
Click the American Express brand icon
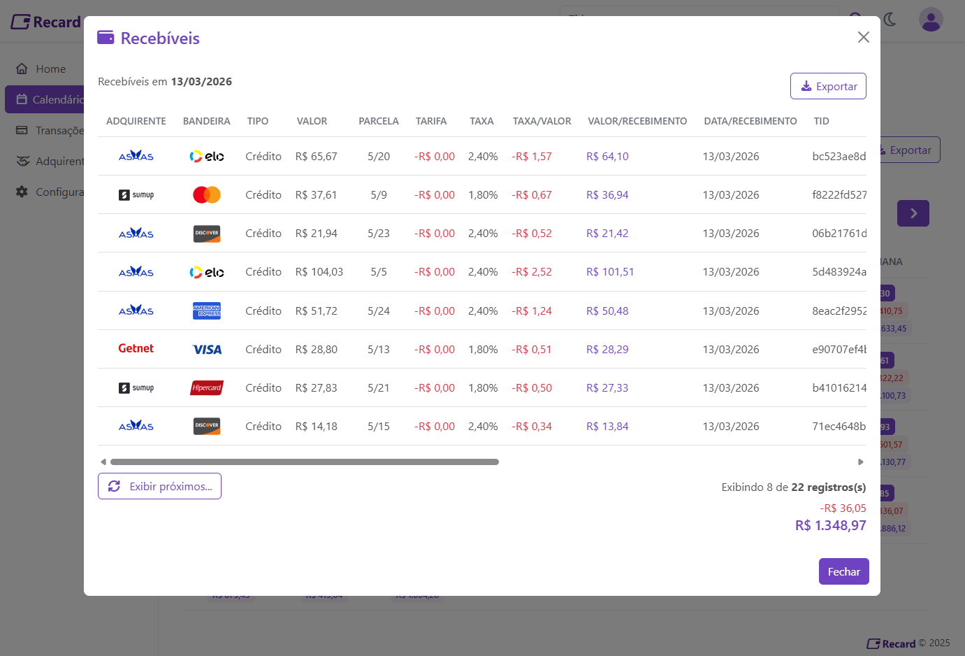(207, 311)
